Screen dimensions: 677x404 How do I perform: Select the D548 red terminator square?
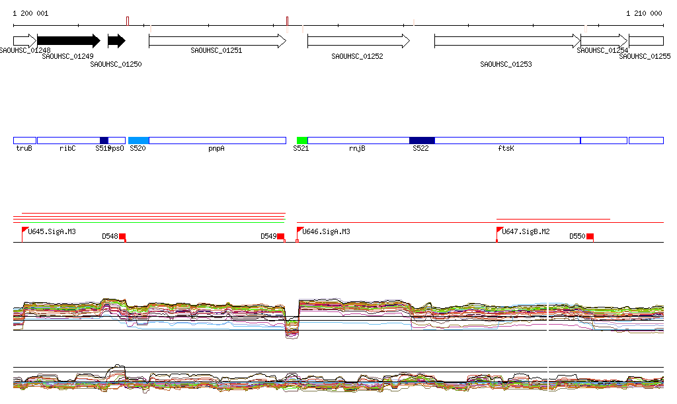point(122,236)
